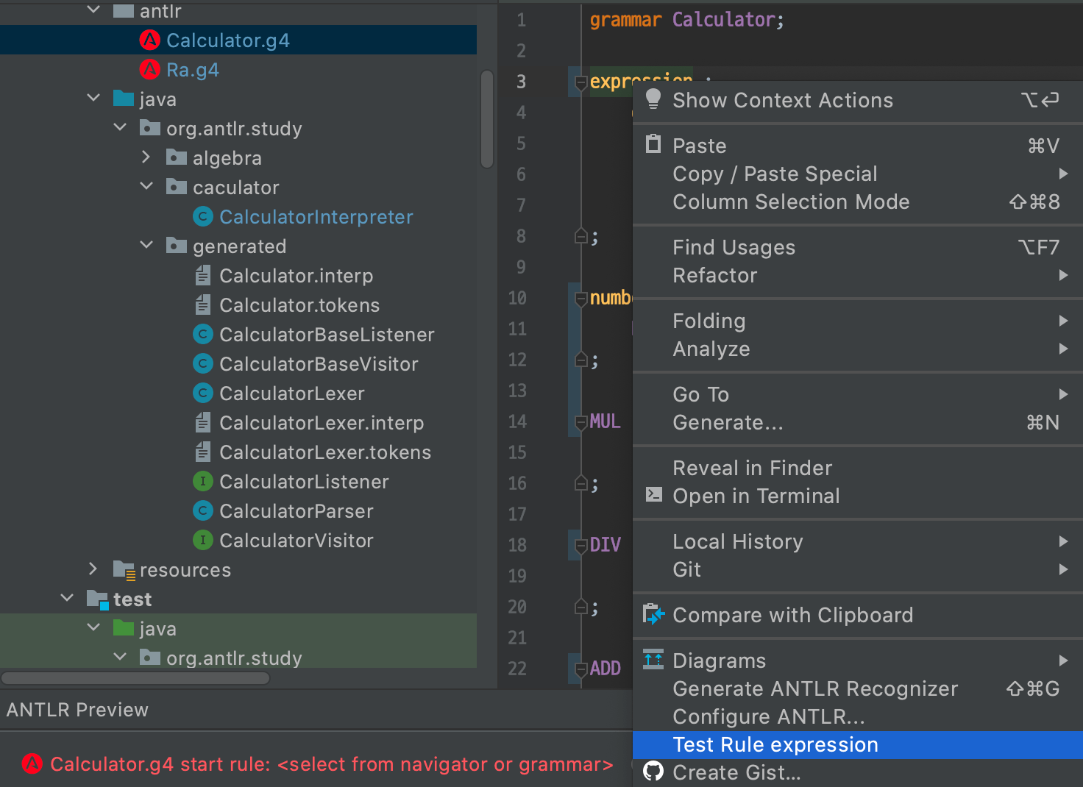Toggle the fold marker on line 14

tap(580, 422)
